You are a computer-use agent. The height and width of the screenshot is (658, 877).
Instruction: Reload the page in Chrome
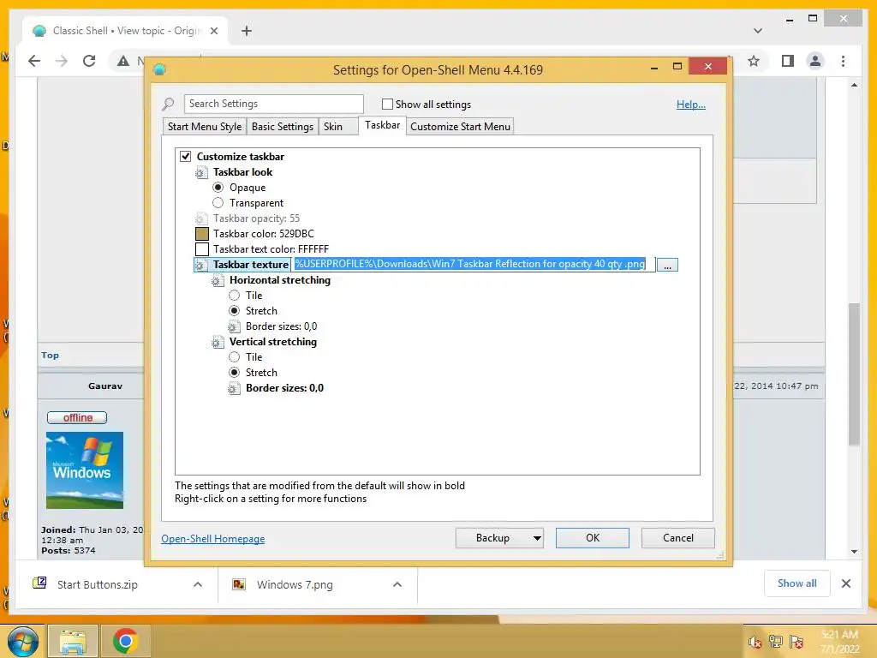tap(89, 61)
